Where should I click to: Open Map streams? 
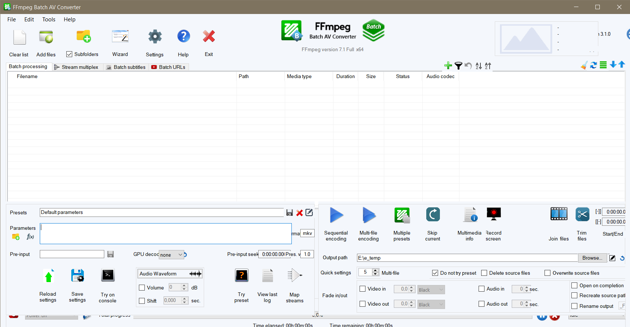coord(295,275)
